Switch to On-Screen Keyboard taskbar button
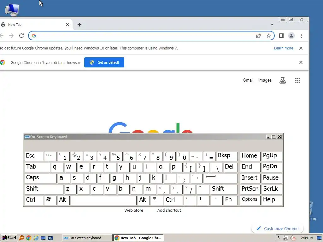 point(87,238)
